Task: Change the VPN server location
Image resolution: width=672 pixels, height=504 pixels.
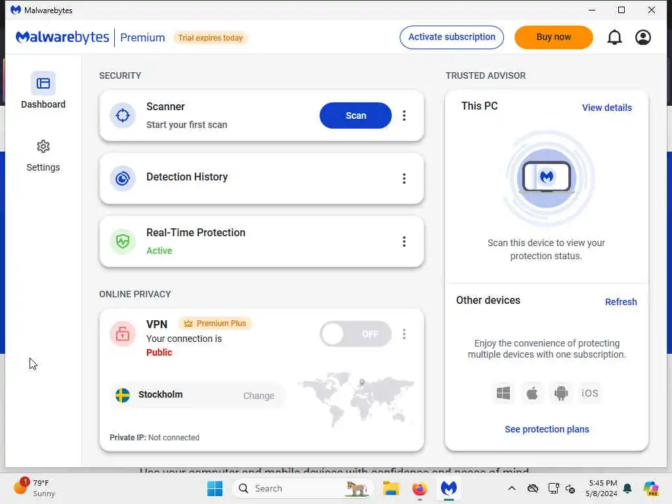Action: point(259,396)
